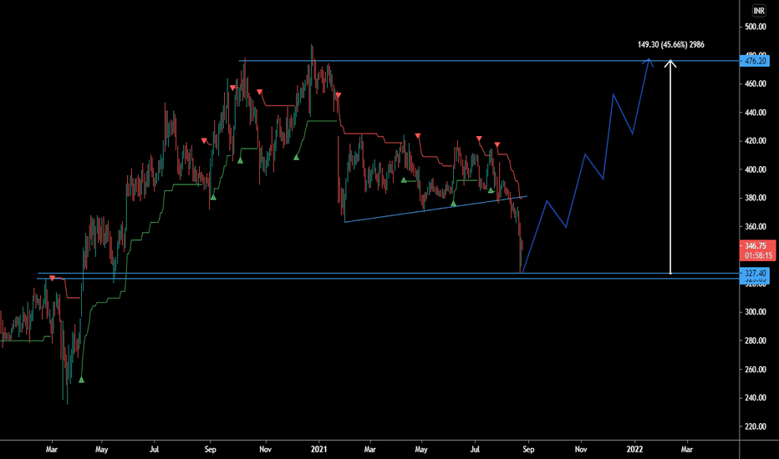The height and width of the screenshot is (459, 779).
Task: Select the horizontal support line at 327.40
Action: click(x=389, y=274)
